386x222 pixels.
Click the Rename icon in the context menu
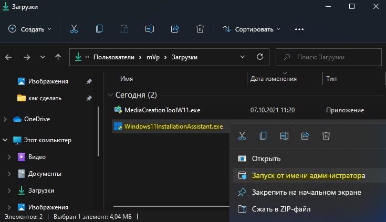[x=284, y=136]
